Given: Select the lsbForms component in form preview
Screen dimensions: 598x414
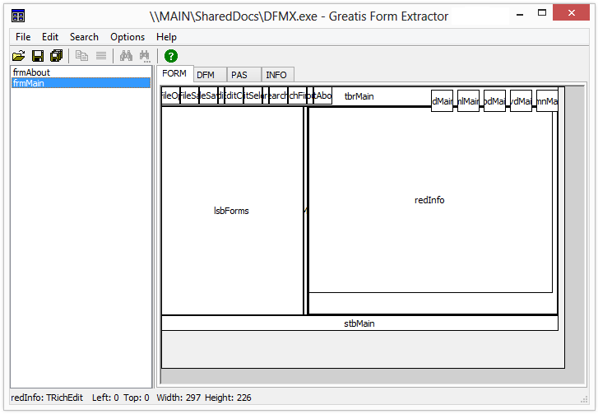Looking at the screenshot, I should coord(231,211).
